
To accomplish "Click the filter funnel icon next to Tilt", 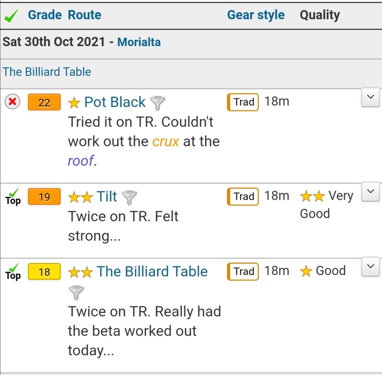I will coord(129,197).
